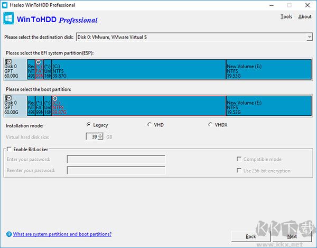Click the Enter your password field
This screenshot has height=248, width=317.
(x=116, y=159)
